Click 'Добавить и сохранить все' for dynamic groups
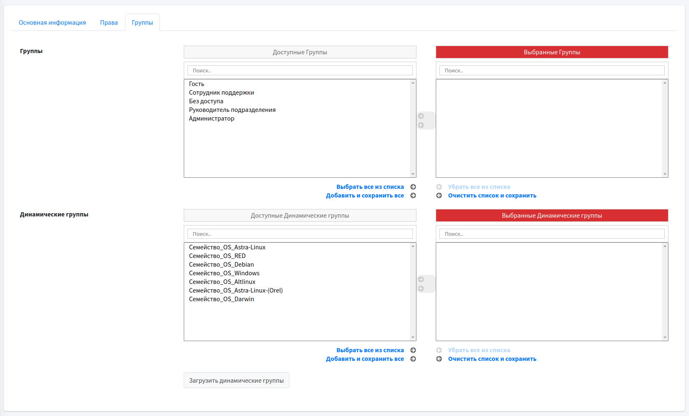 [365, 359]
